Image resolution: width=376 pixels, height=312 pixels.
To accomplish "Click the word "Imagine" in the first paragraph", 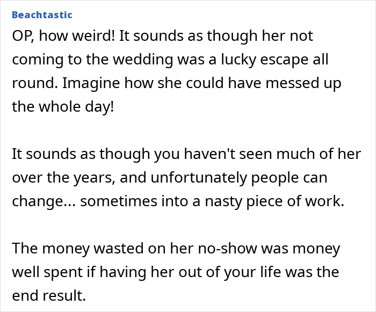I will point(90,83).
